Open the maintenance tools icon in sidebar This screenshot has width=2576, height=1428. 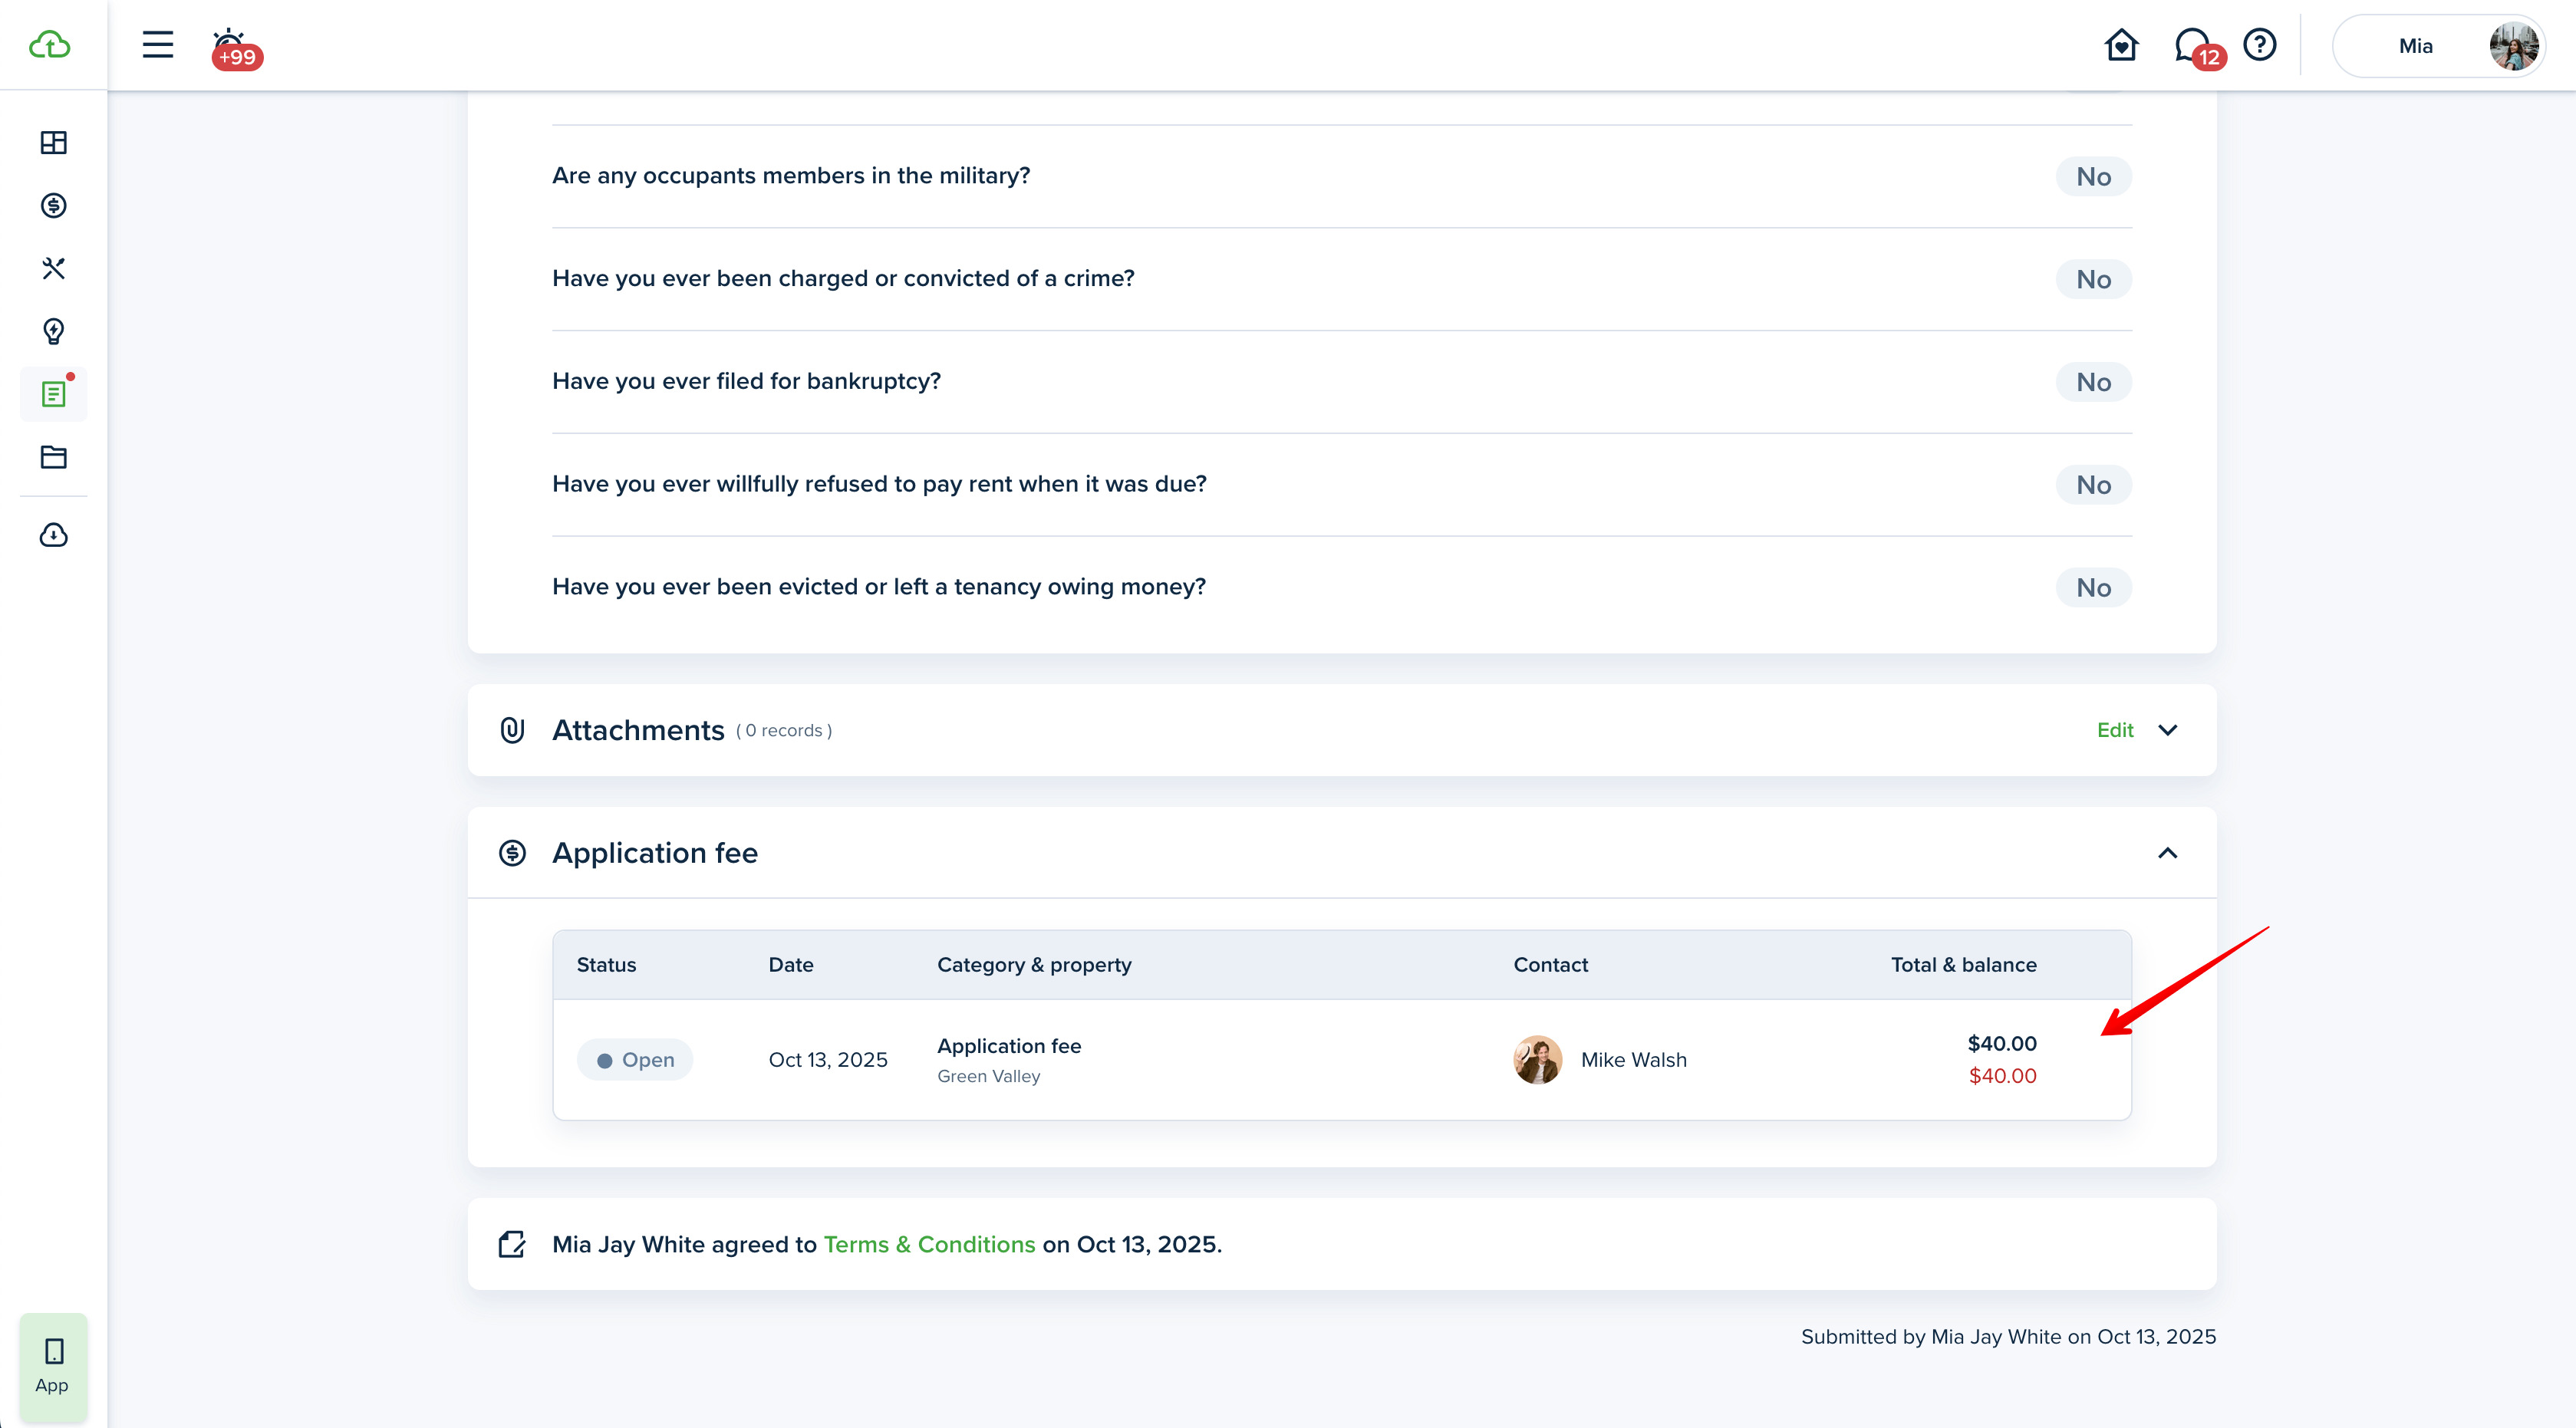coord(53,268)
